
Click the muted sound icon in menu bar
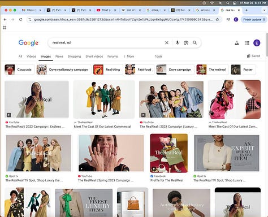(220, 3)
